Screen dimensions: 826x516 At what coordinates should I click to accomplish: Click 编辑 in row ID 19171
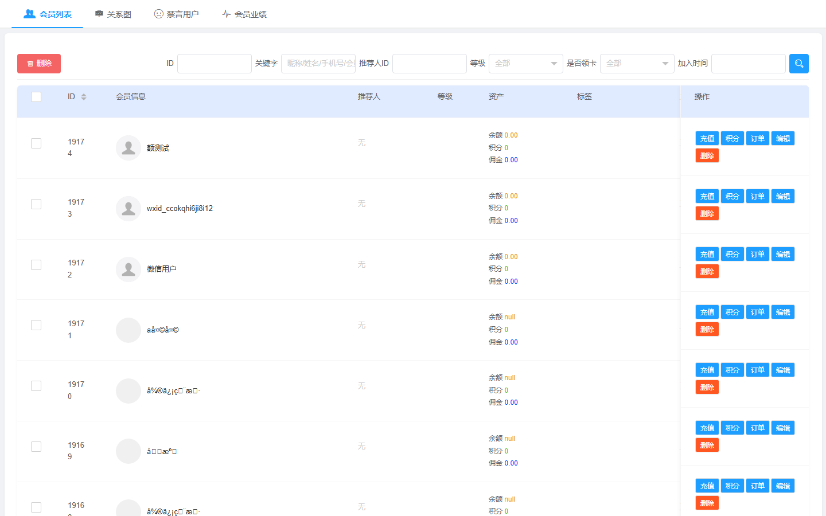(783, 312)
